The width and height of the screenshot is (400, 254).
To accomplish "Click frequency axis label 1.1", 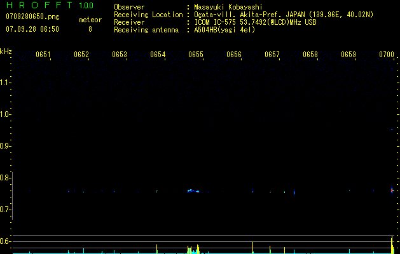I will (4, 83).
